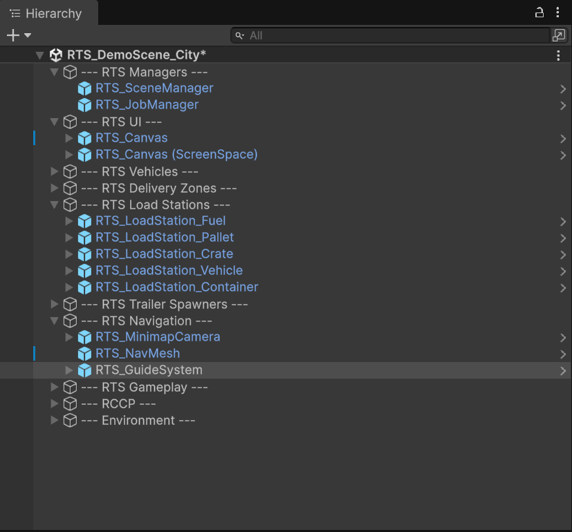Open RTS_DemoScene_City scene options menu
Image resolution: width=572 pixels, height=532 pixels.
click(x=558, y=55)
